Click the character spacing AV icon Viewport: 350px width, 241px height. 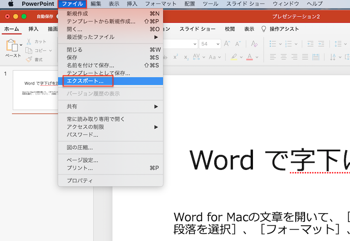tap(196, 57)
